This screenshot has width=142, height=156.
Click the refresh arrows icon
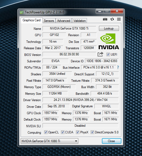coord(112,19)
